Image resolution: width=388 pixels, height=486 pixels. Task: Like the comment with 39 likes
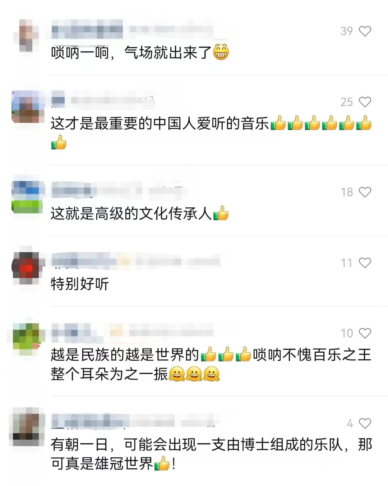(365, 31)
